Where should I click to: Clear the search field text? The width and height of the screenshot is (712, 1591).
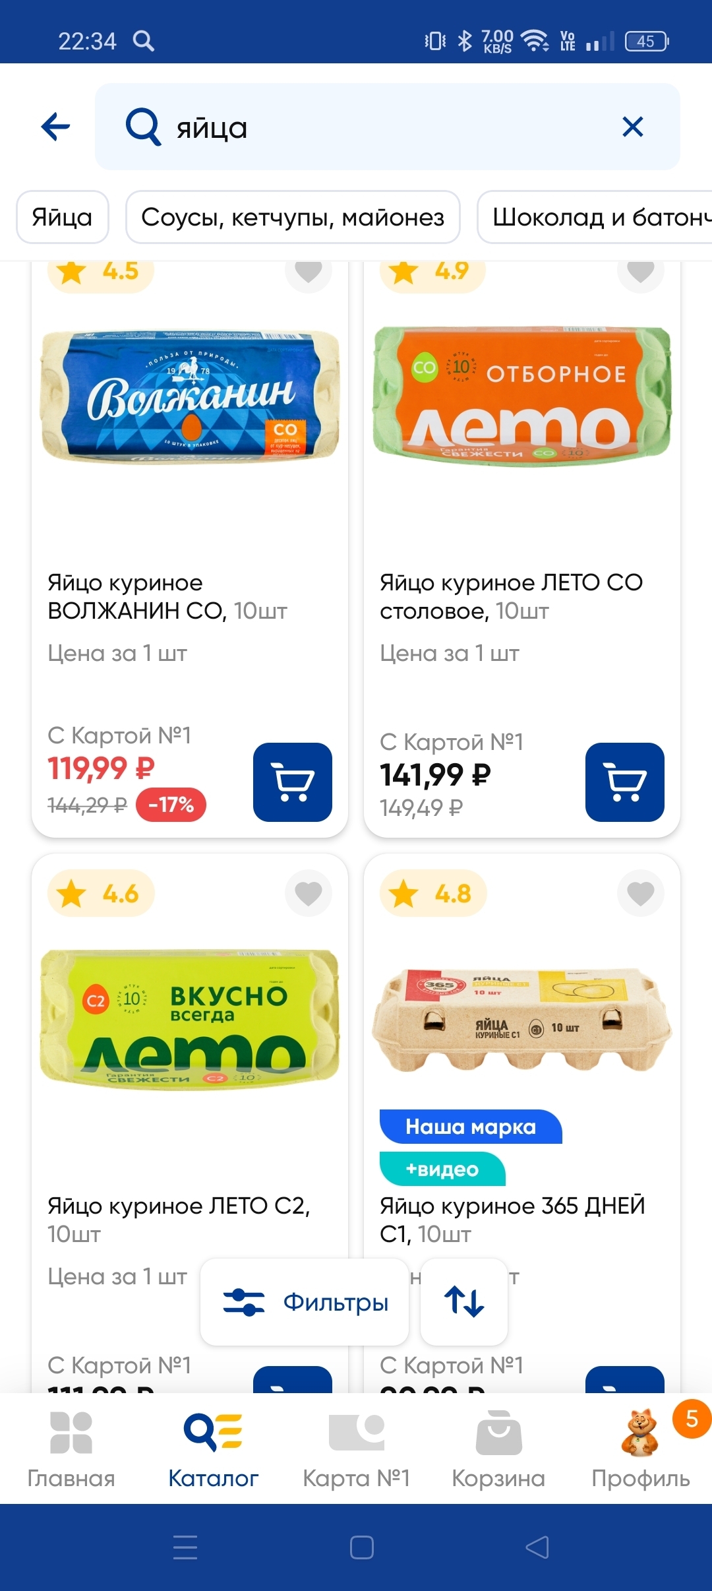(632, 127)
